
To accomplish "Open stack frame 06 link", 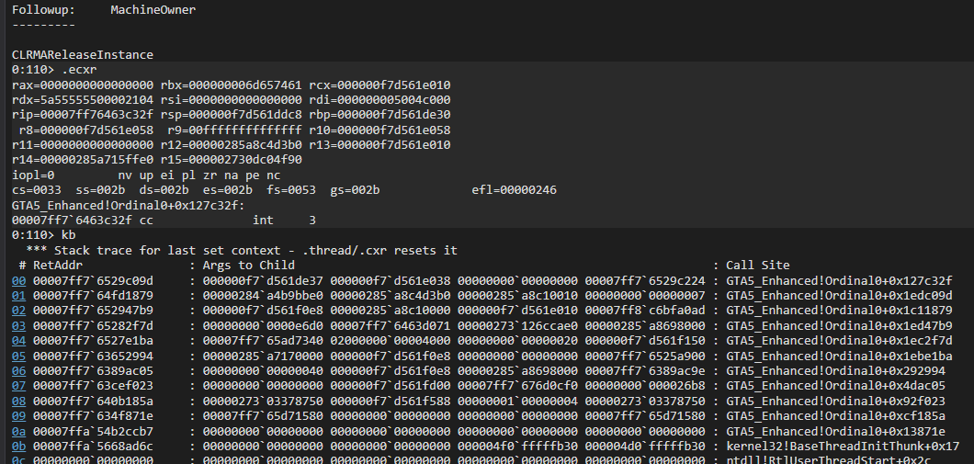I will click(x=18, y=371).
